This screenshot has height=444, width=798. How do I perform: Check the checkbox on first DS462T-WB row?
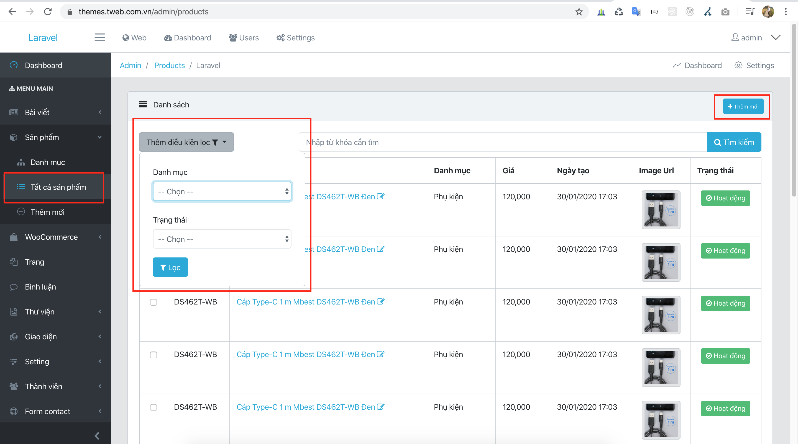[x=153, y=302]
